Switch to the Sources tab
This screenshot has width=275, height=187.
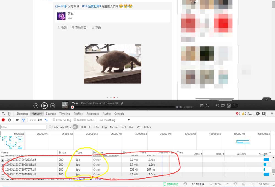51,114
